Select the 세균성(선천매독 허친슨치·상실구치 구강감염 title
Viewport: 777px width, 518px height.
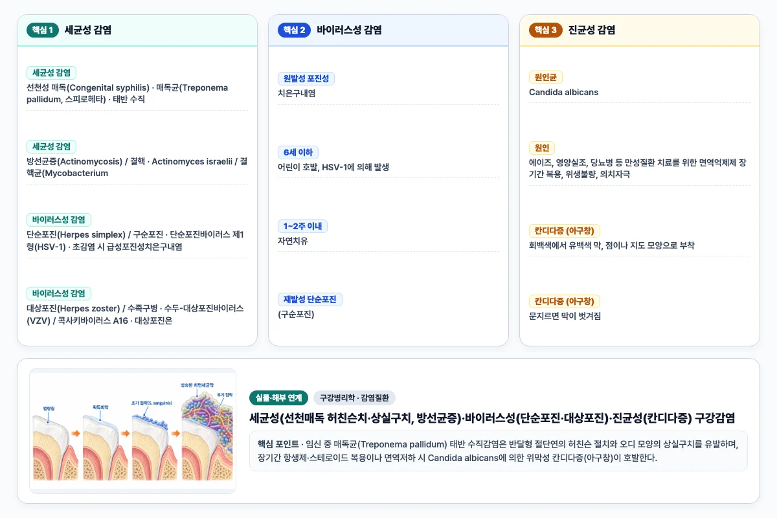492,418
